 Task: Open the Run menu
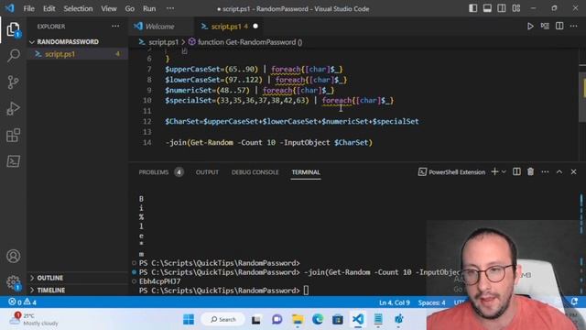[149, 8]
